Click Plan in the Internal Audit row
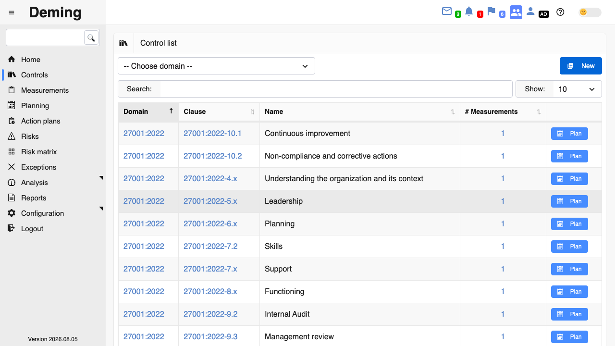615x346 pixels. point(569,314)
